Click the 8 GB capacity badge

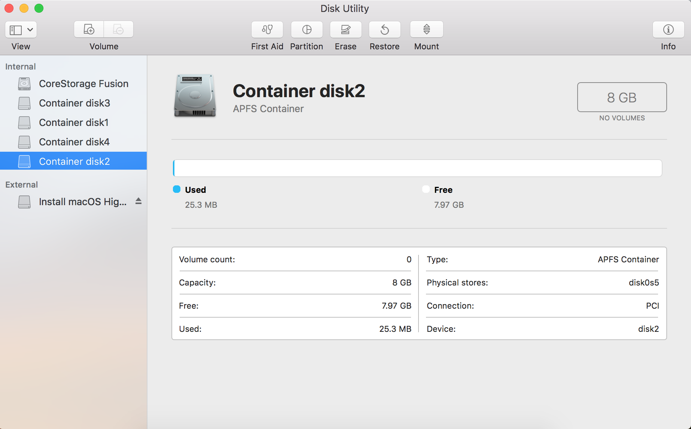[622, 97]
